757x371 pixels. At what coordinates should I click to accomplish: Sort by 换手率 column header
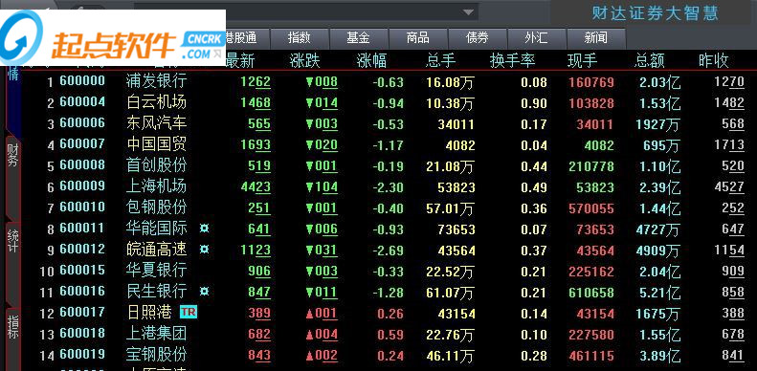pyautogui.click(x=513, y=61)
